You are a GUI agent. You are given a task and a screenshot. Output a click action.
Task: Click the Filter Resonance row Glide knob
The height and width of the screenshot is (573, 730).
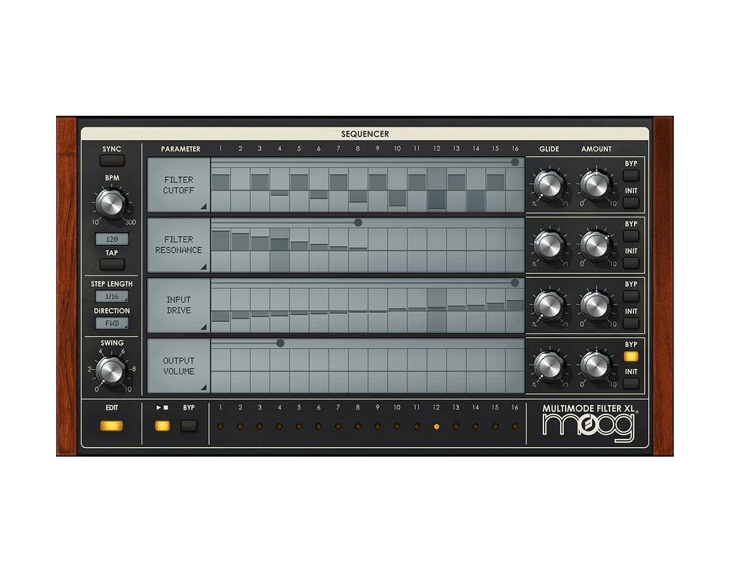pos(549,246)
